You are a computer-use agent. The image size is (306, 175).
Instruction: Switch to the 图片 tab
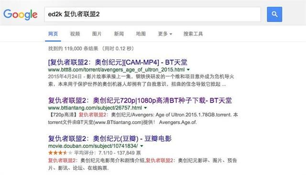(97, 34)
